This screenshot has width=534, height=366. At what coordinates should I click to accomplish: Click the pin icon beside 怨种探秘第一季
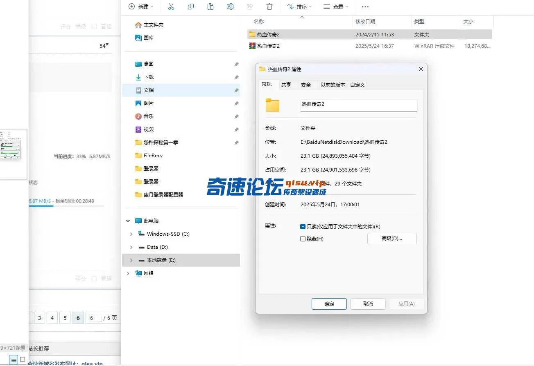(236, 143)
